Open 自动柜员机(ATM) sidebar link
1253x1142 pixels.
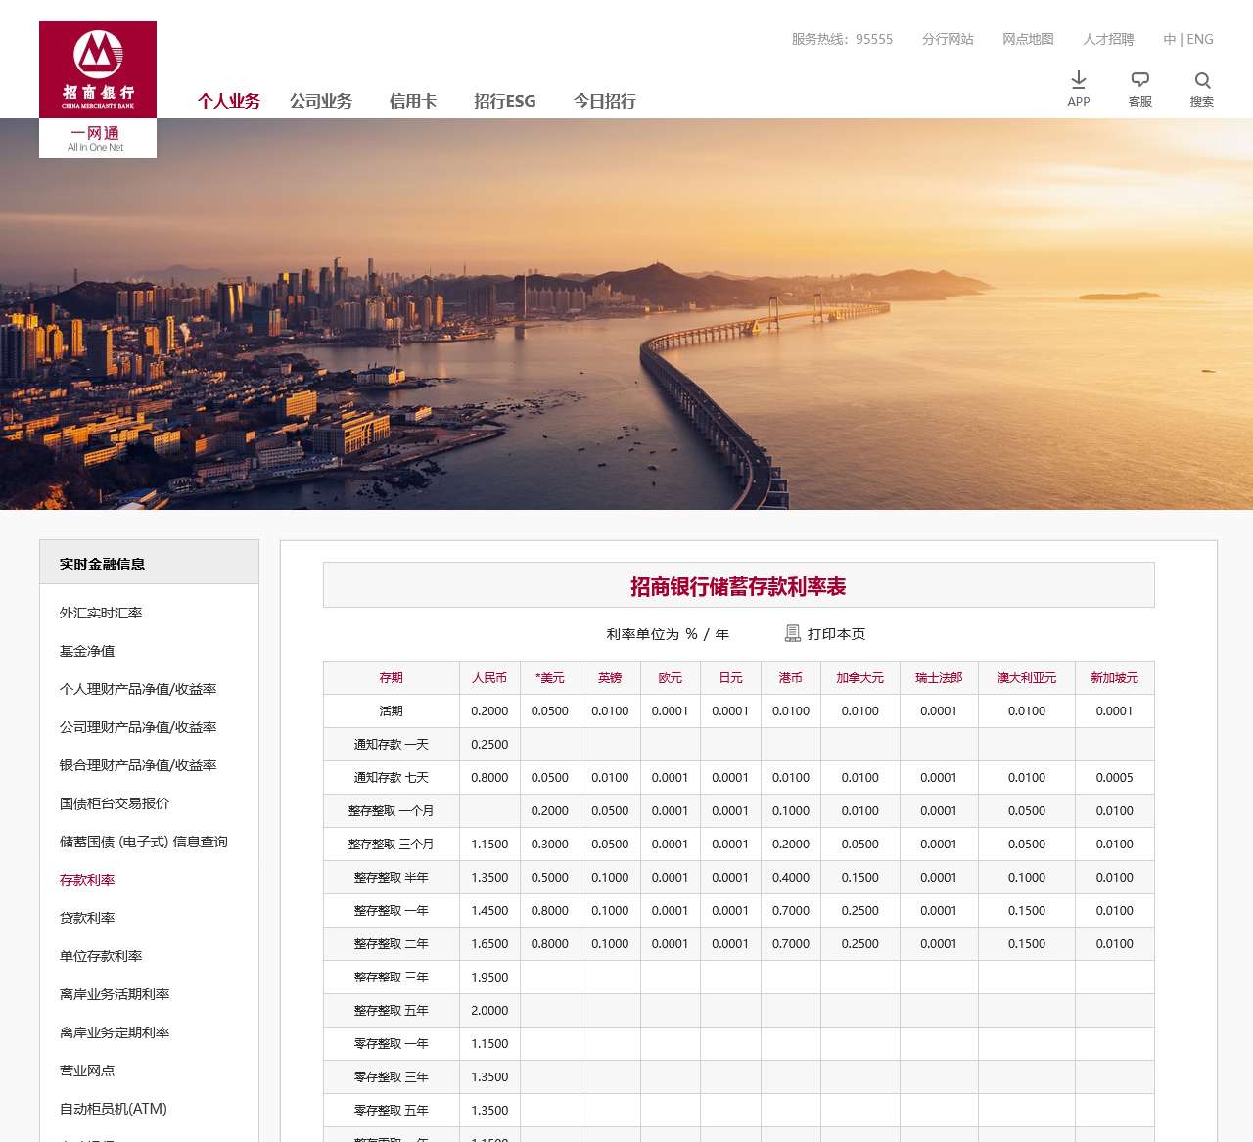(x=114, y=1109)
